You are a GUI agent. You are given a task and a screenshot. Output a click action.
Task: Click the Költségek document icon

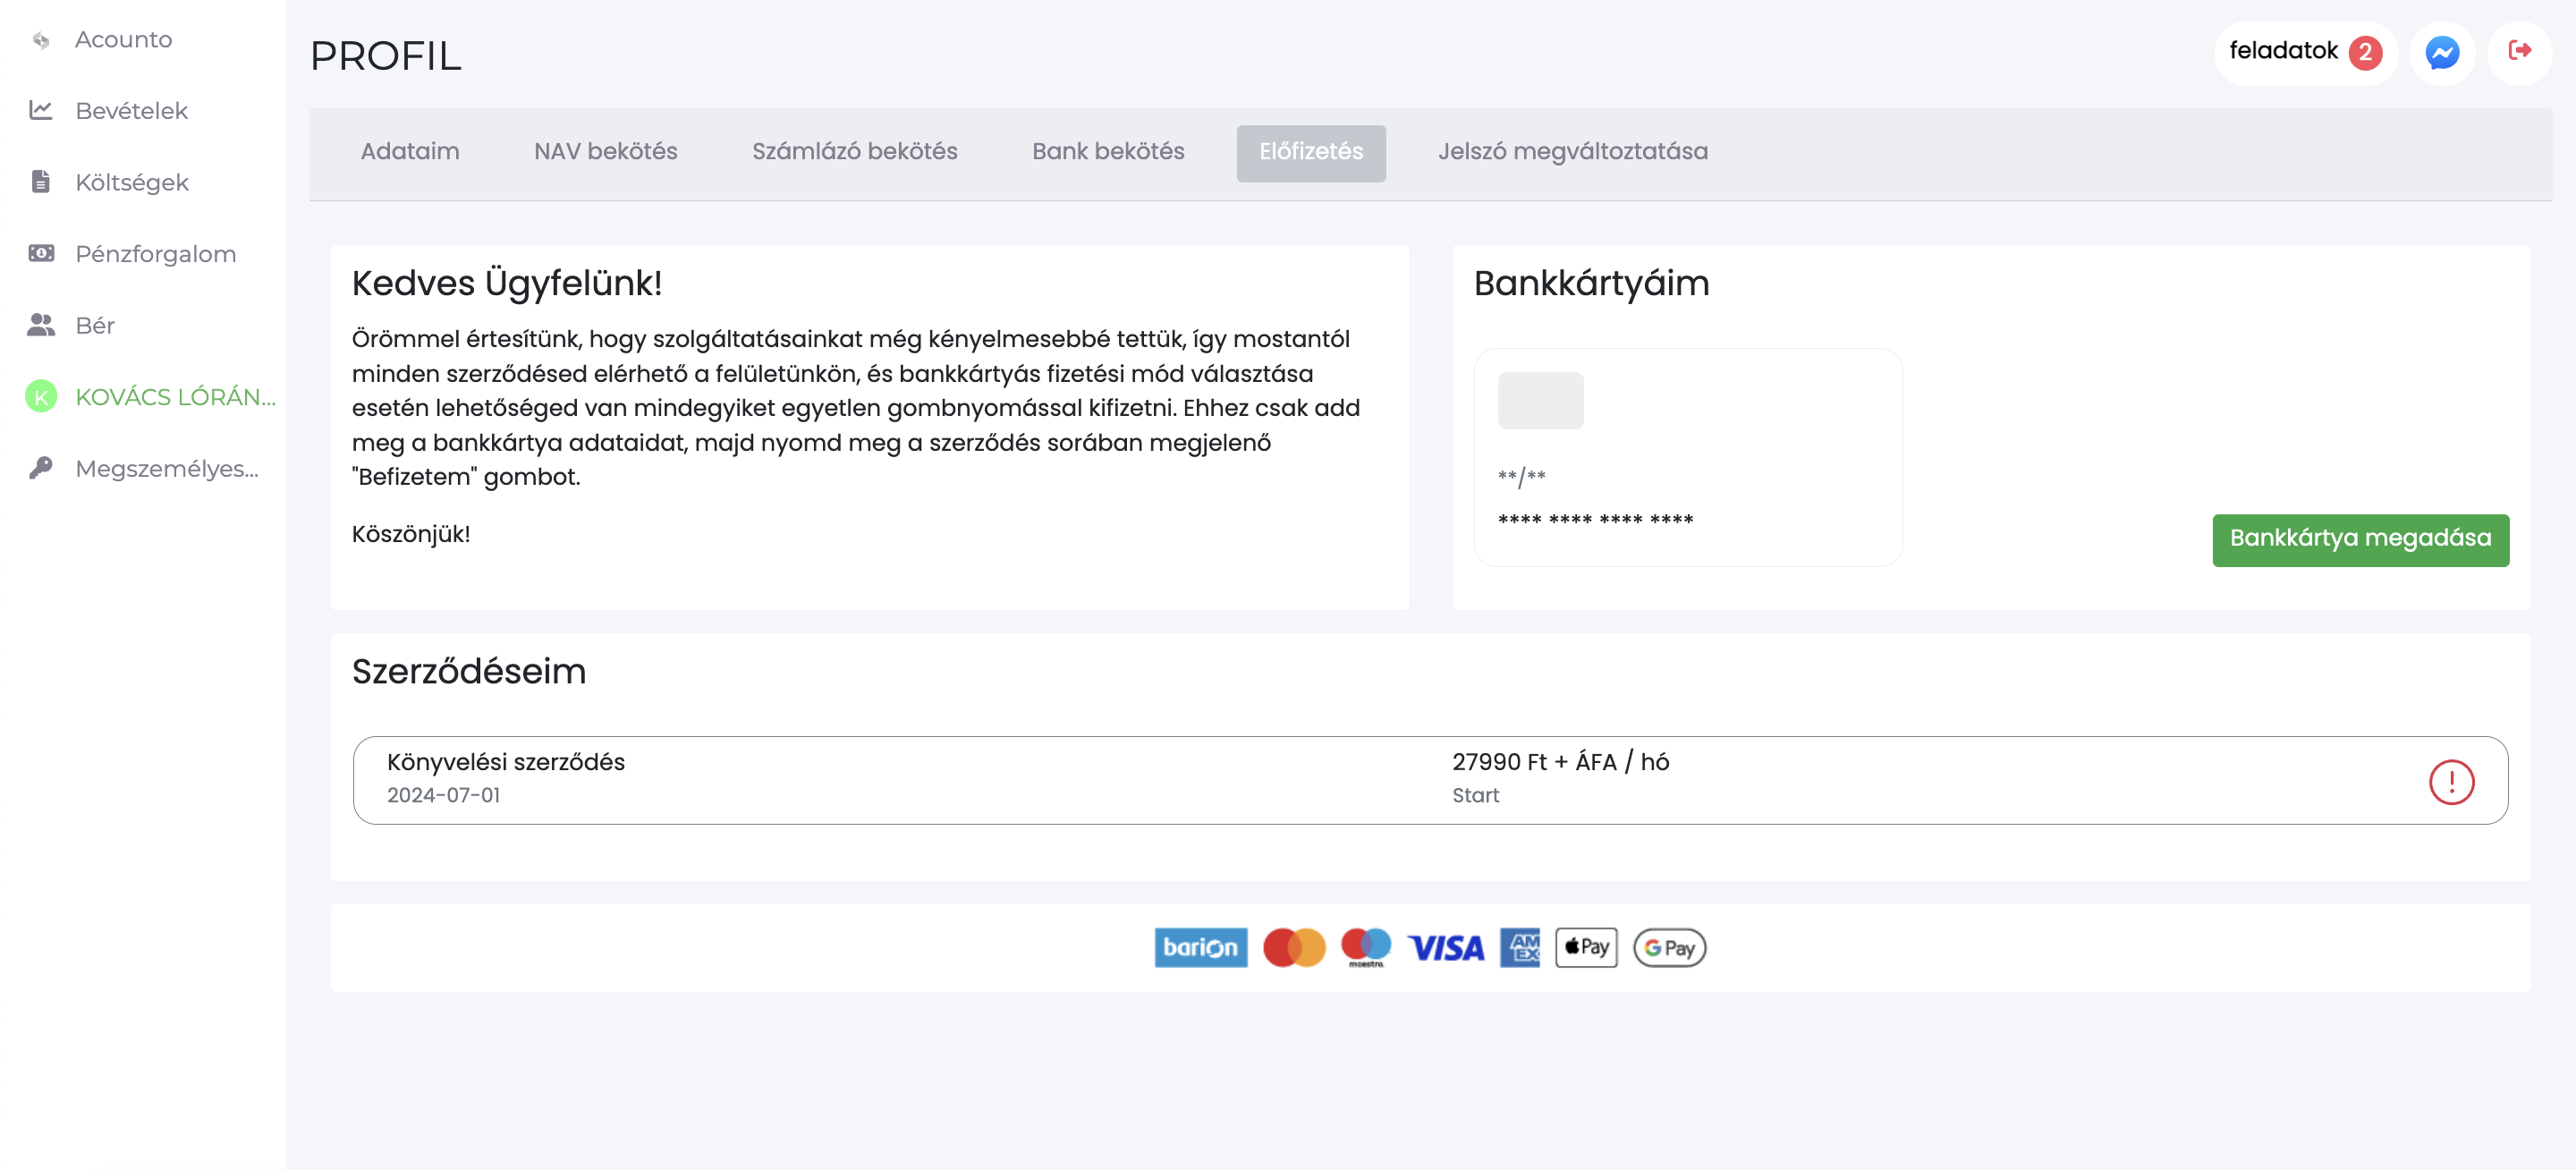41,182
